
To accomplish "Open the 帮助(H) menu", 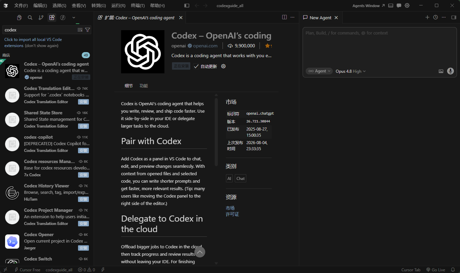I will point(157,6).
